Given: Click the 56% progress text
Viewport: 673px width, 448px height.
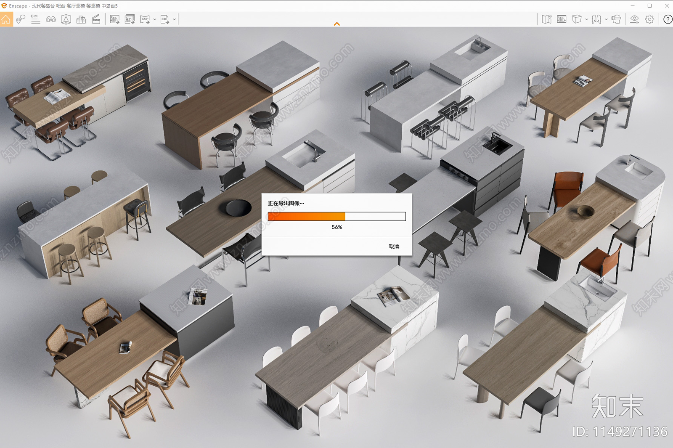Looking at the screenshot, I should coord(337,227).
